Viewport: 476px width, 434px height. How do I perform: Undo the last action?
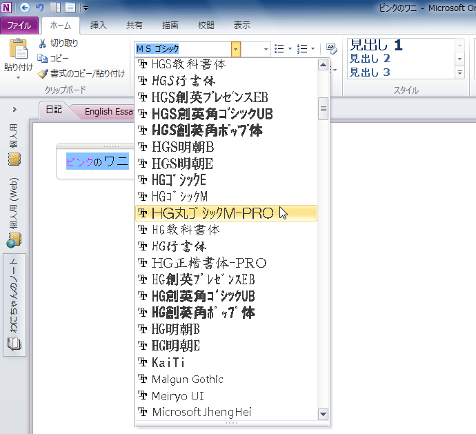[x=40, y=8]
